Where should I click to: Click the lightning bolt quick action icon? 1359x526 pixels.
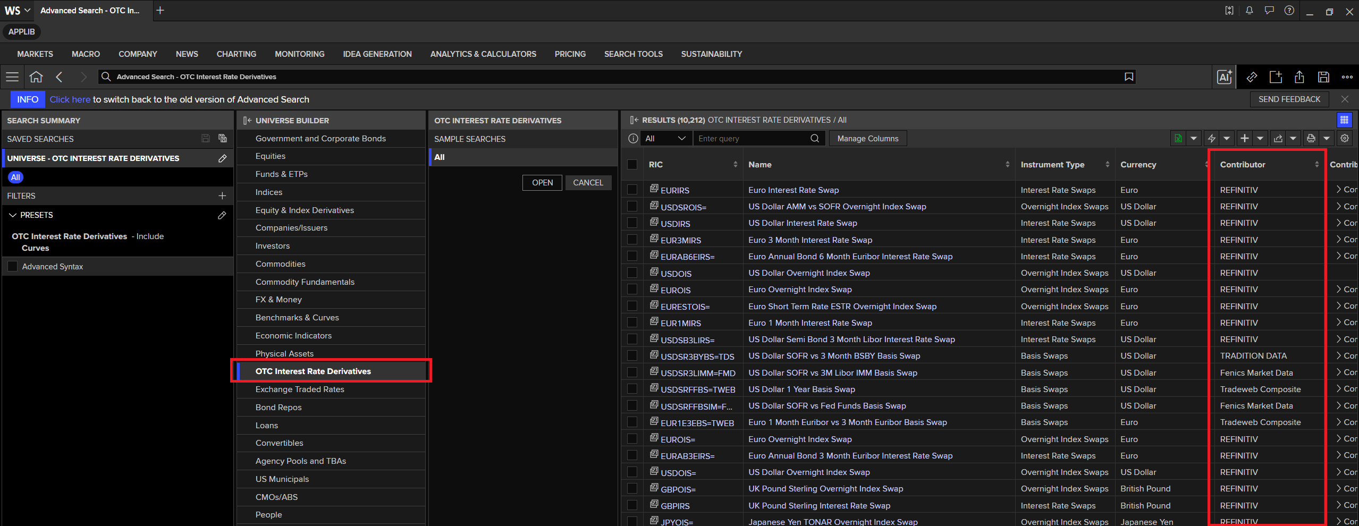coord(1212,139)
